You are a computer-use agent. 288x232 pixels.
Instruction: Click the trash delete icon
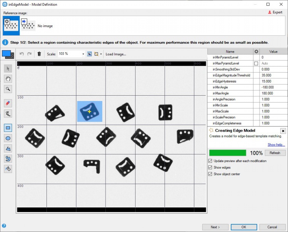[x=39, y=54]
